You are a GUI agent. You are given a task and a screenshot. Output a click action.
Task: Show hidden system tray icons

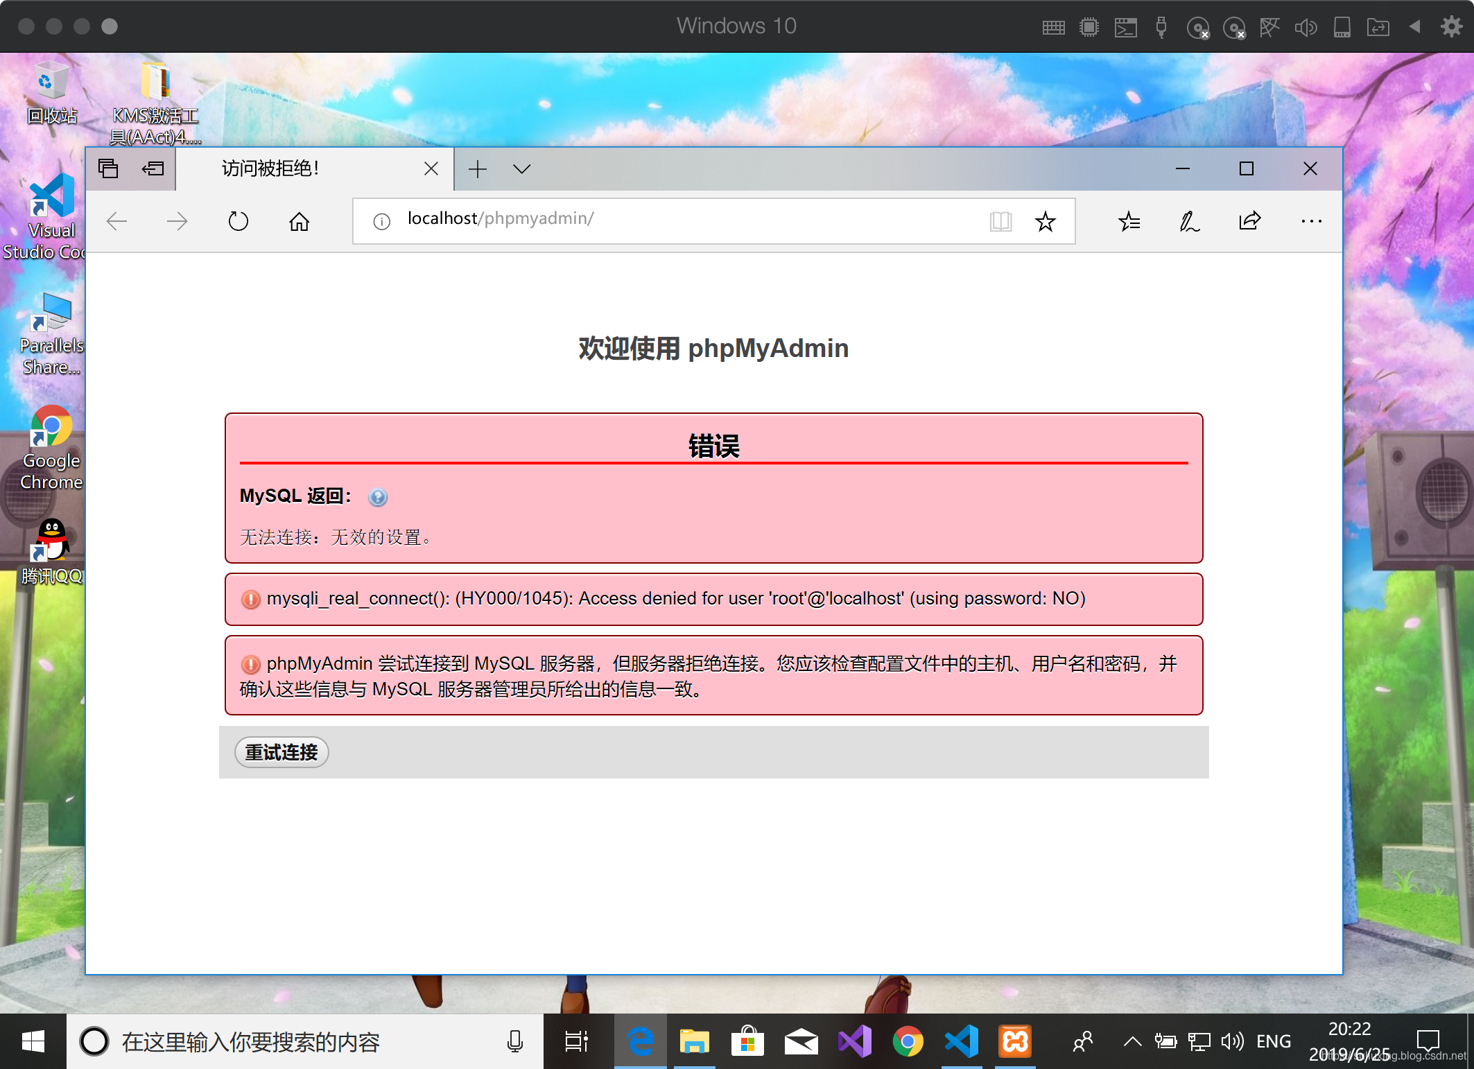click(1132, 1041)
